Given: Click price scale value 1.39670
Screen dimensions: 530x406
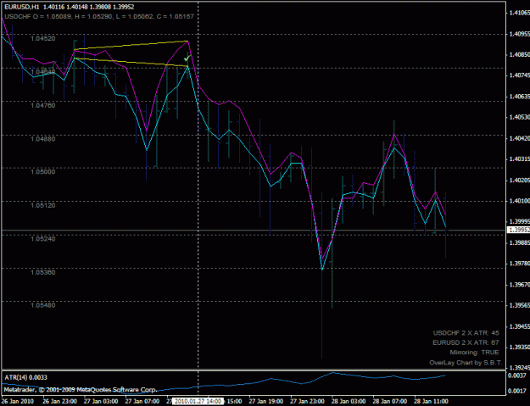Looking at the screenshot, I should [519, 285].
